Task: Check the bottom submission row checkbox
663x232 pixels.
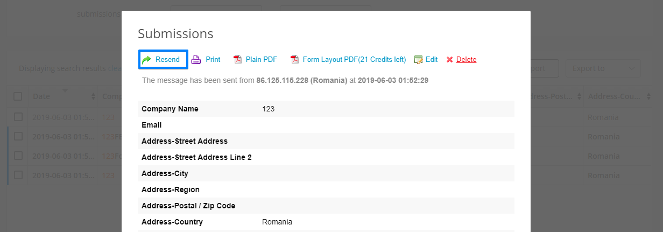Action: click(18, 175)
